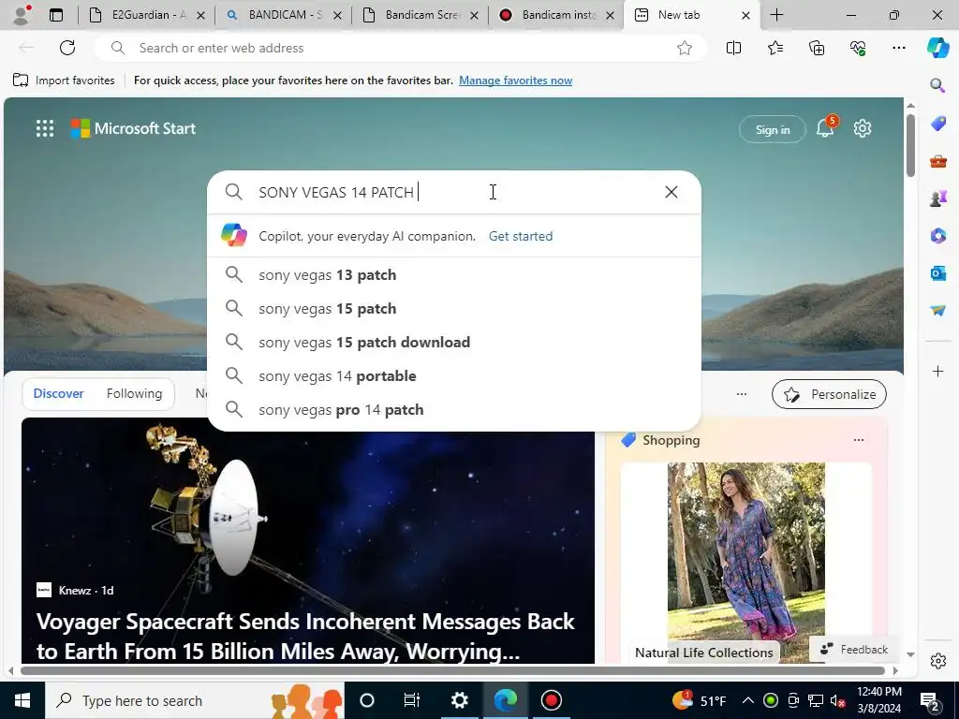This screenshot has width=959, height=719.
Task: Add this page to favorites star
Action: coord(685,48)
